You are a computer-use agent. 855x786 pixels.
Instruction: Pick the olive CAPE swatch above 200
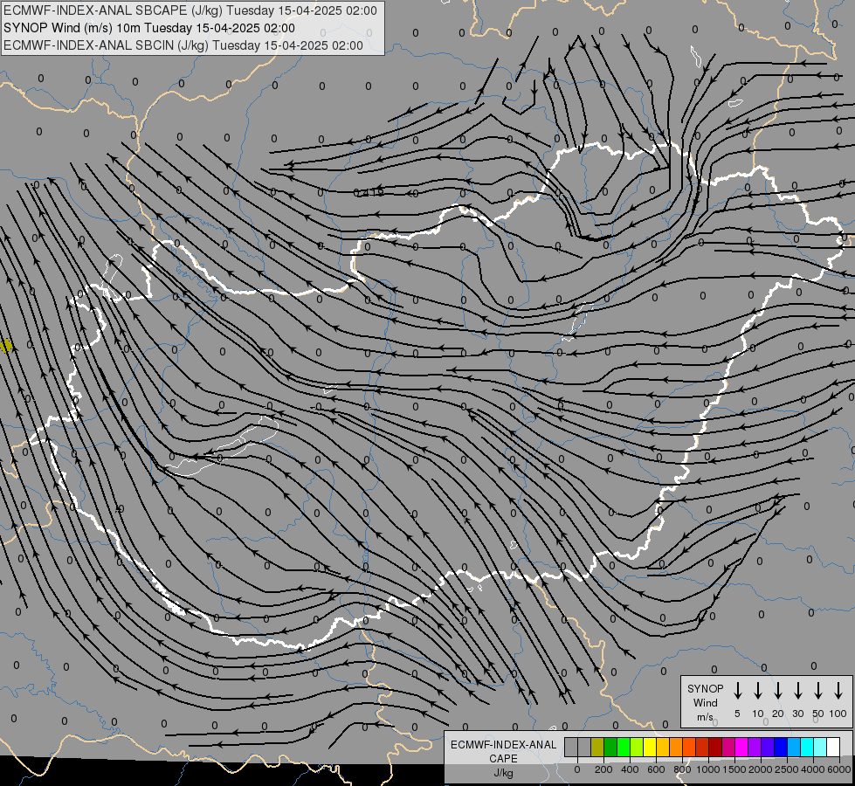click(x=597, y=747)
